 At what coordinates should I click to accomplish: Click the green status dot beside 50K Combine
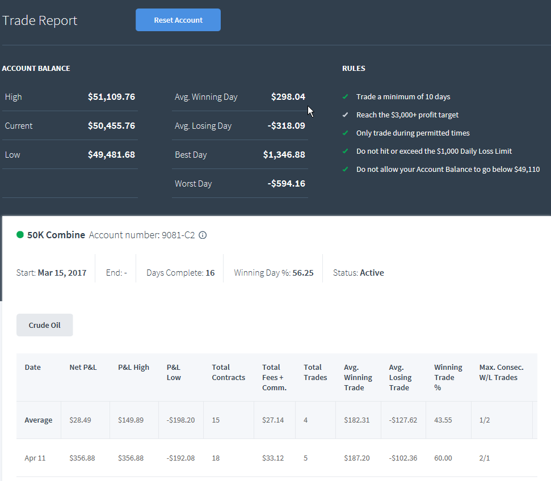(x=20, y=235)
